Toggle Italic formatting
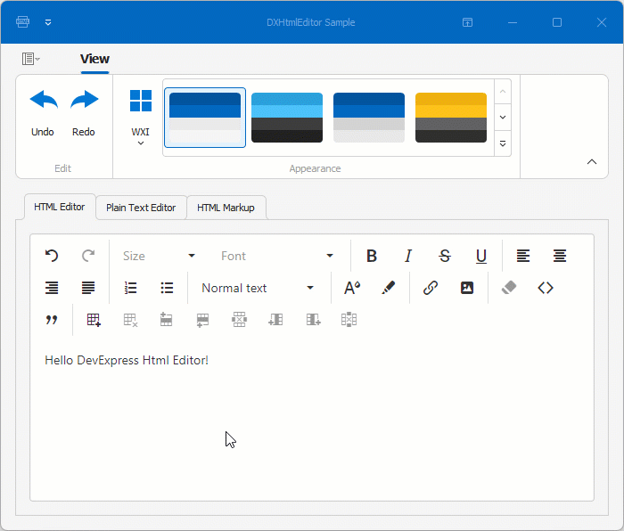The image size is (624, 531). click(408, 256)
